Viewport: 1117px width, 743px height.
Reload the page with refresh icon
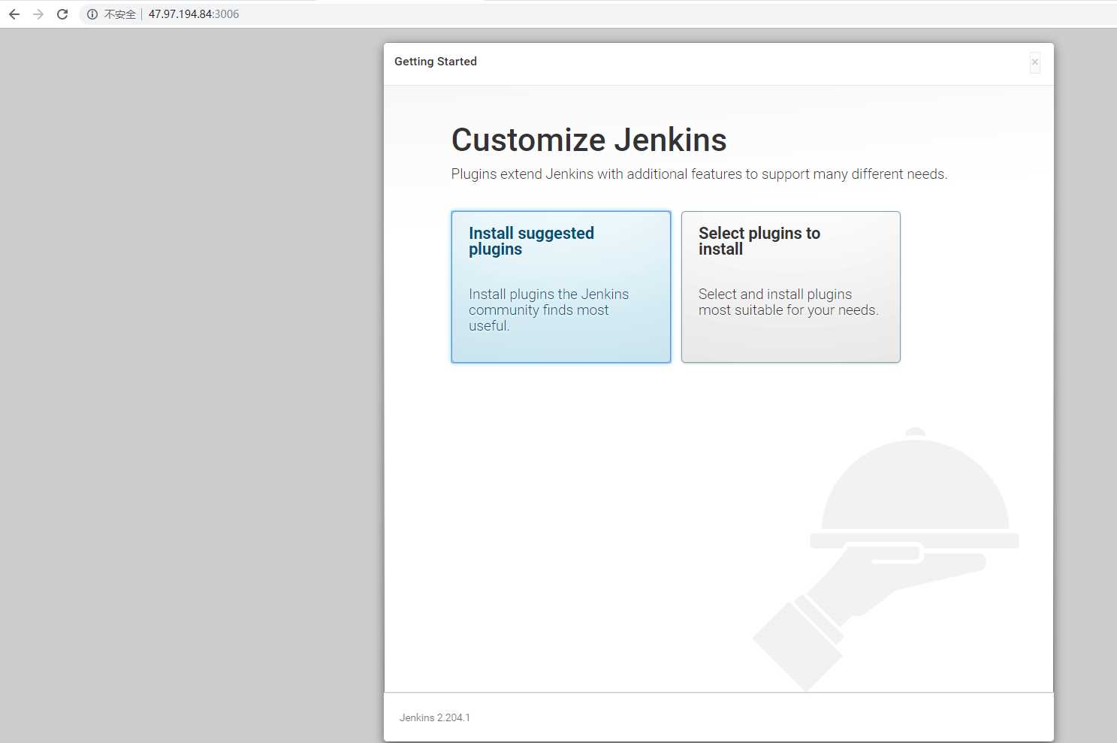click(62, 14)
